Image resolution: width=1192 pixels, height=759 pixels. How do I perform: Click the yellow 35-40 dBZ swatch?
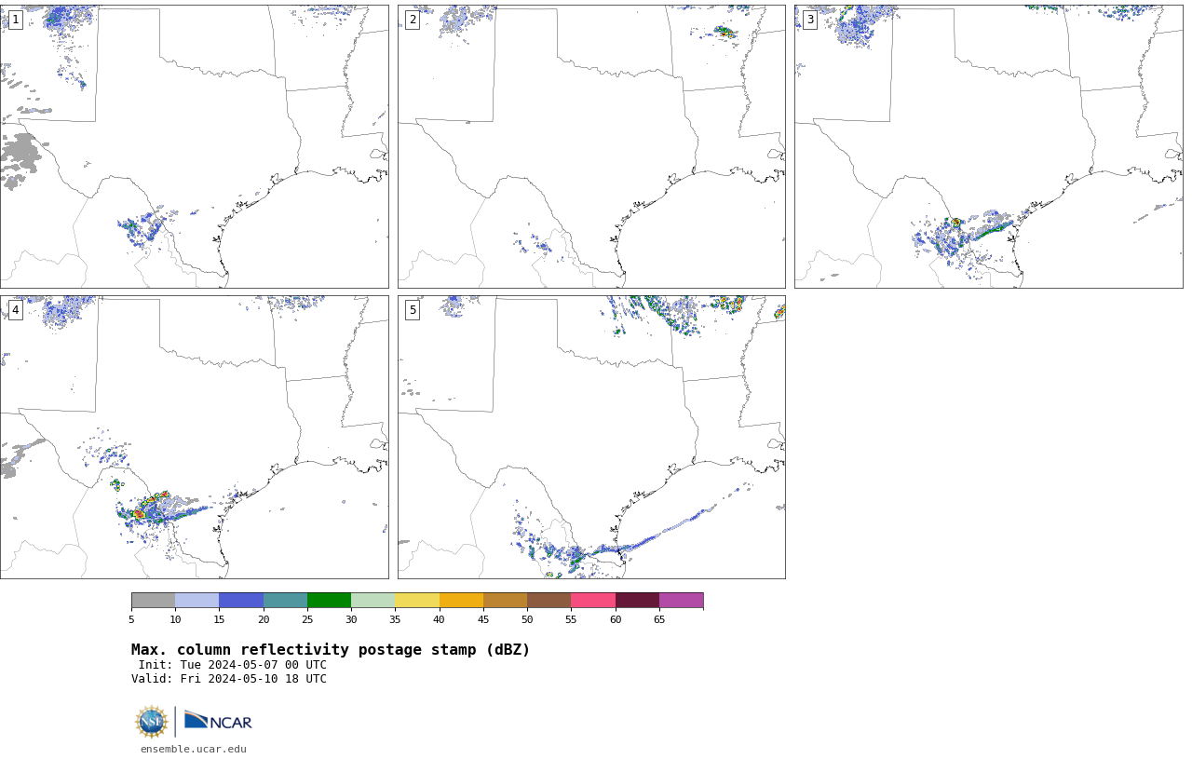417,600
